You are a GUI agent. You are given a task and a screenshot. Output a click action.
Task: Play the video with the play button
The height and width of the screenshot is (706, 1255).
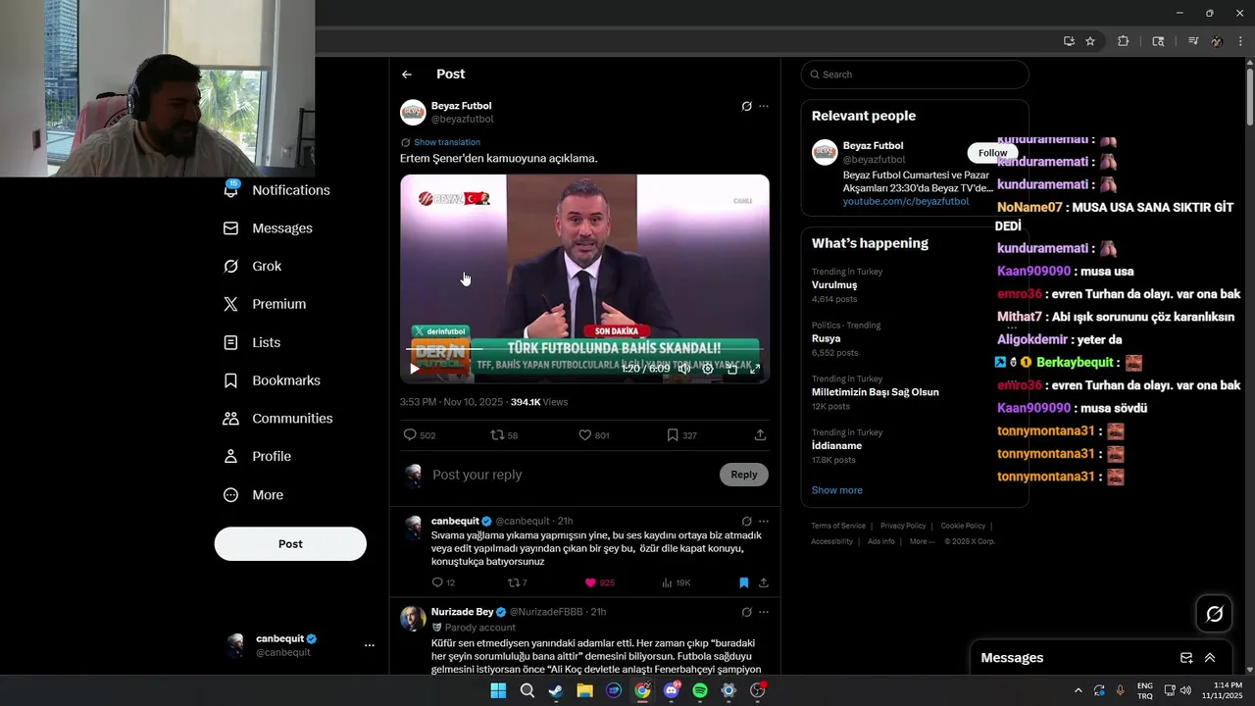point(415,369)
